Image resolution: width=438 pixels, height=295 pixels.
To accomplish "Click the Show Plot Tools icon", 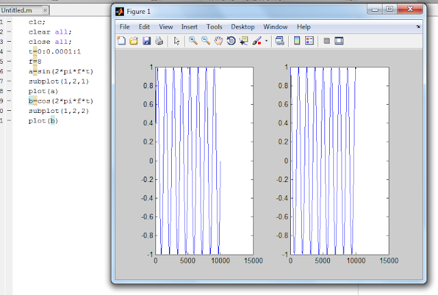I will pyautogui.click(x=339, y=41).
